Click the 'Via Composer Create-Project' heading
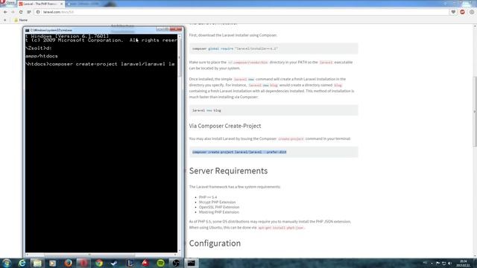 (225, 126)
